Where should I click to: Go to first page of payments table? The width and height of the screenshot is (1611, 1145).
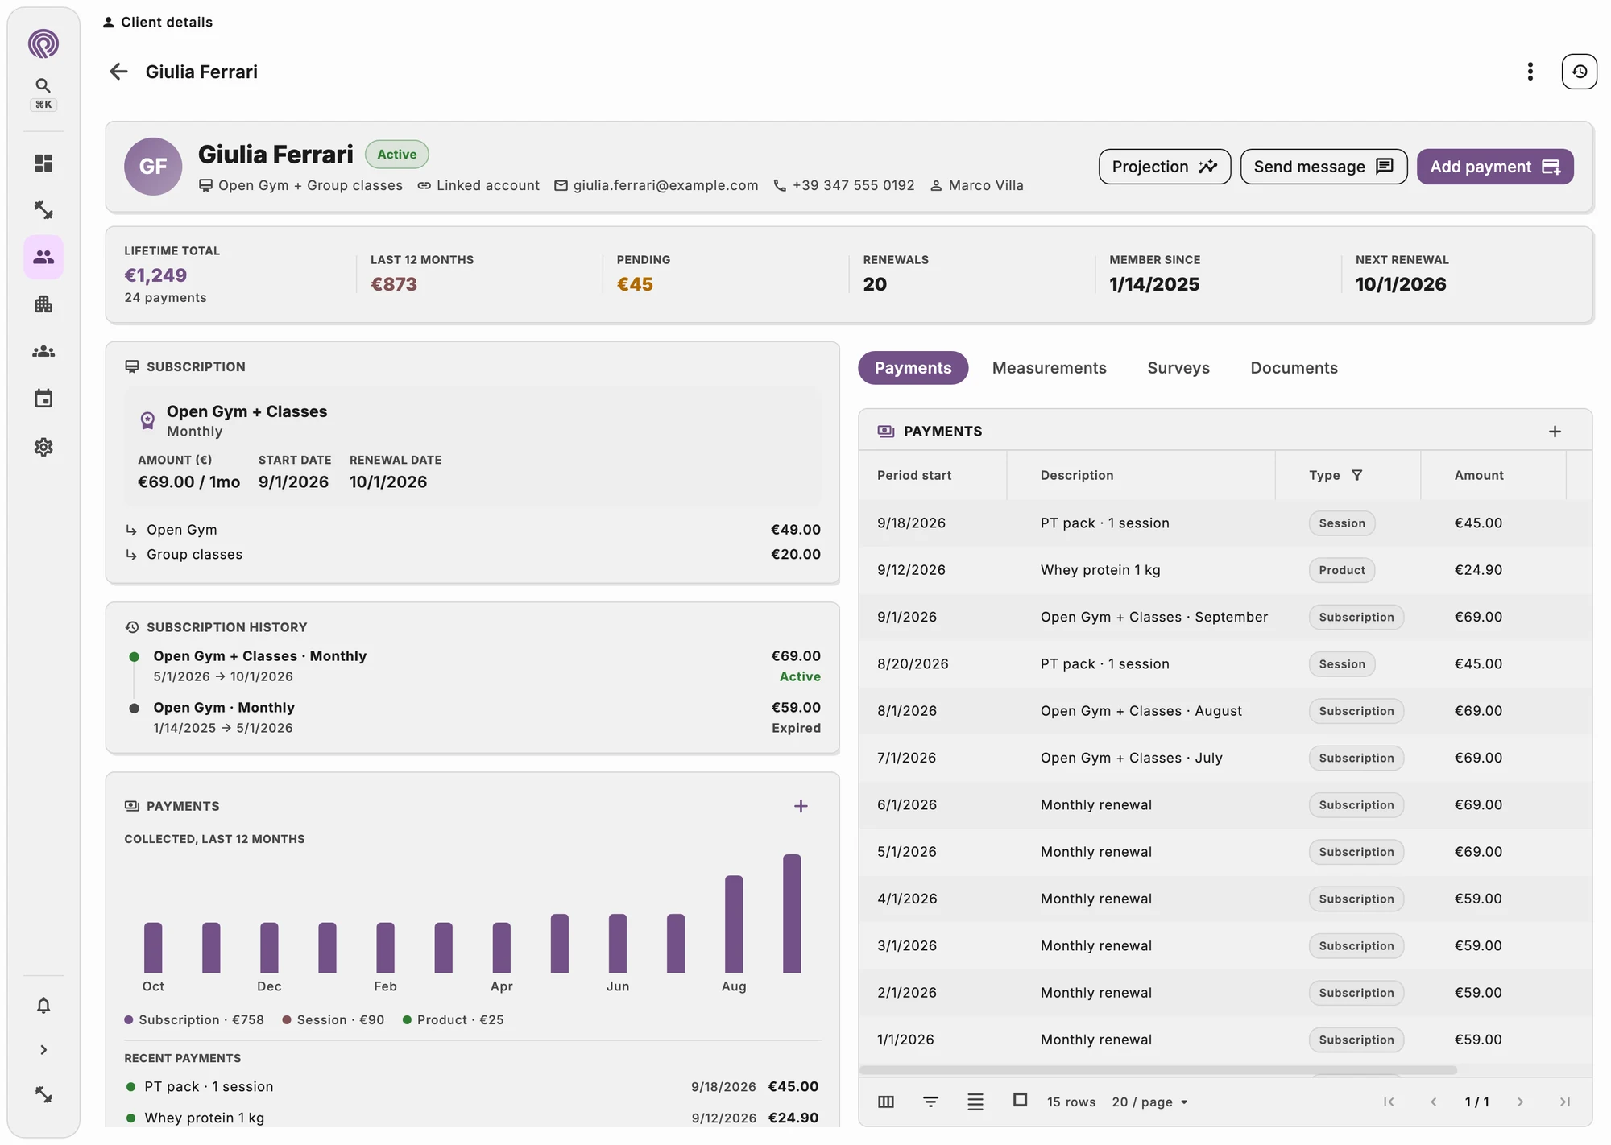(1389, 1102)
